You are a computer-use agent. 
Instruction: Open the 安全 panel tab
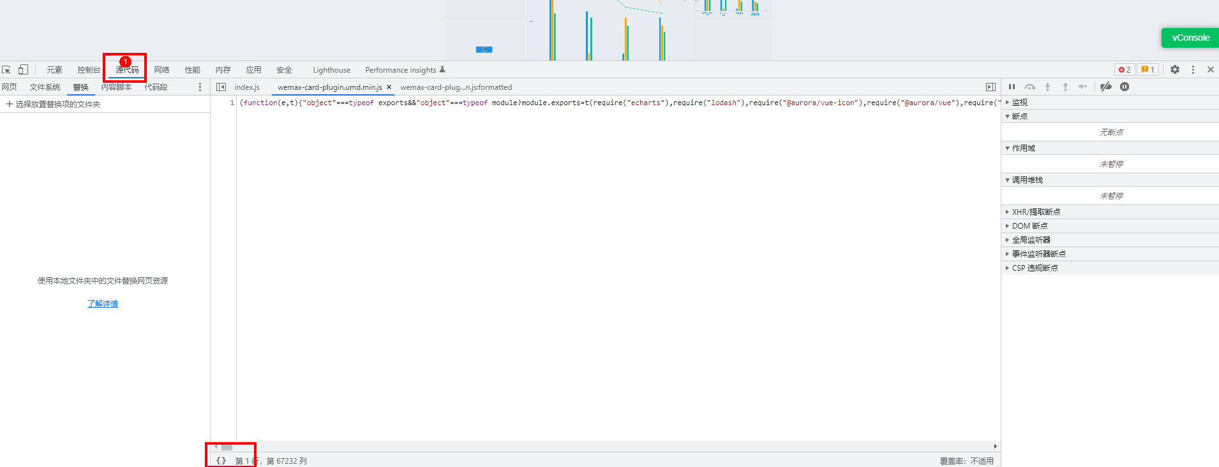(x=284, y=70)
